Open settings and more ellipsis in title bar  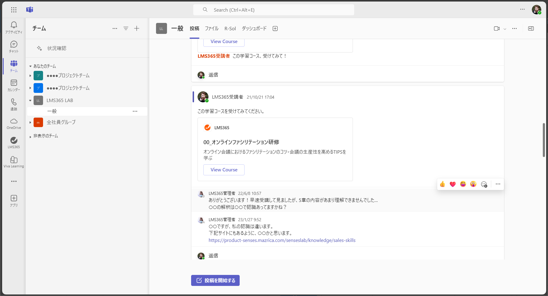(x=522, y=9)
